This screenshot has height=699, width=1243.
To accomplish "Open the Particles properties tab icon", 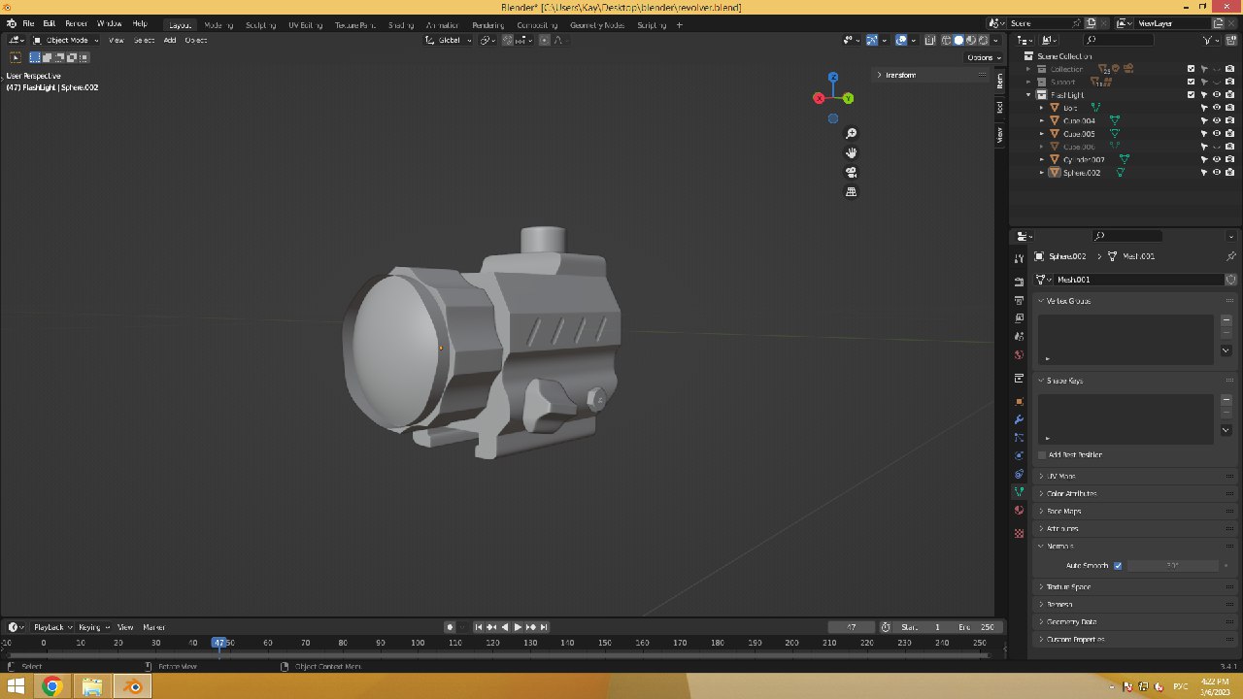I will (1019, 438).
